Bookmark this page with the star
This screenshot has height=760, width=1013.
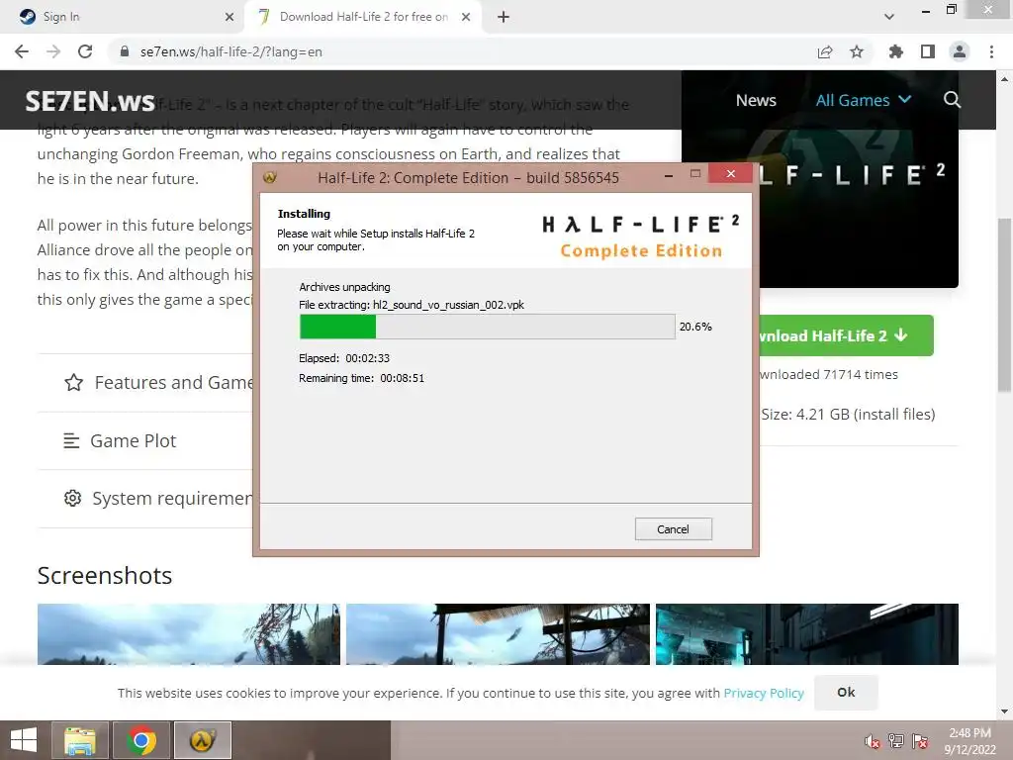[857, 51]
